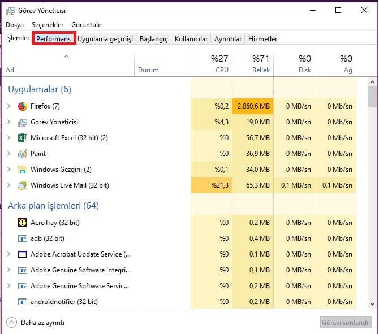Maximize the Görev Yöneticisi window

point(338,10)
